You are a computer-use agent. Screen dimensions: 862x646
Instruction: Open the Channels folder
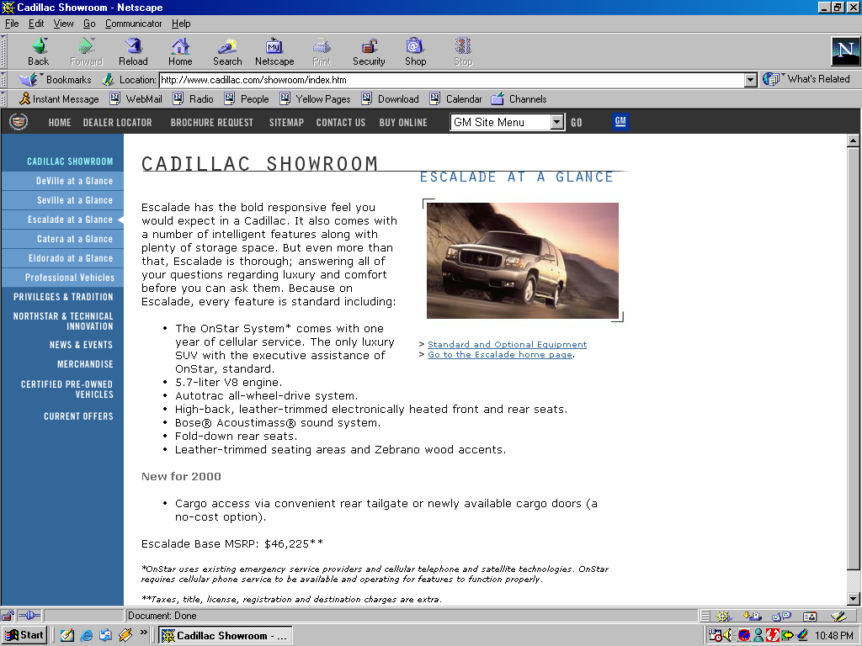[519, 99]
